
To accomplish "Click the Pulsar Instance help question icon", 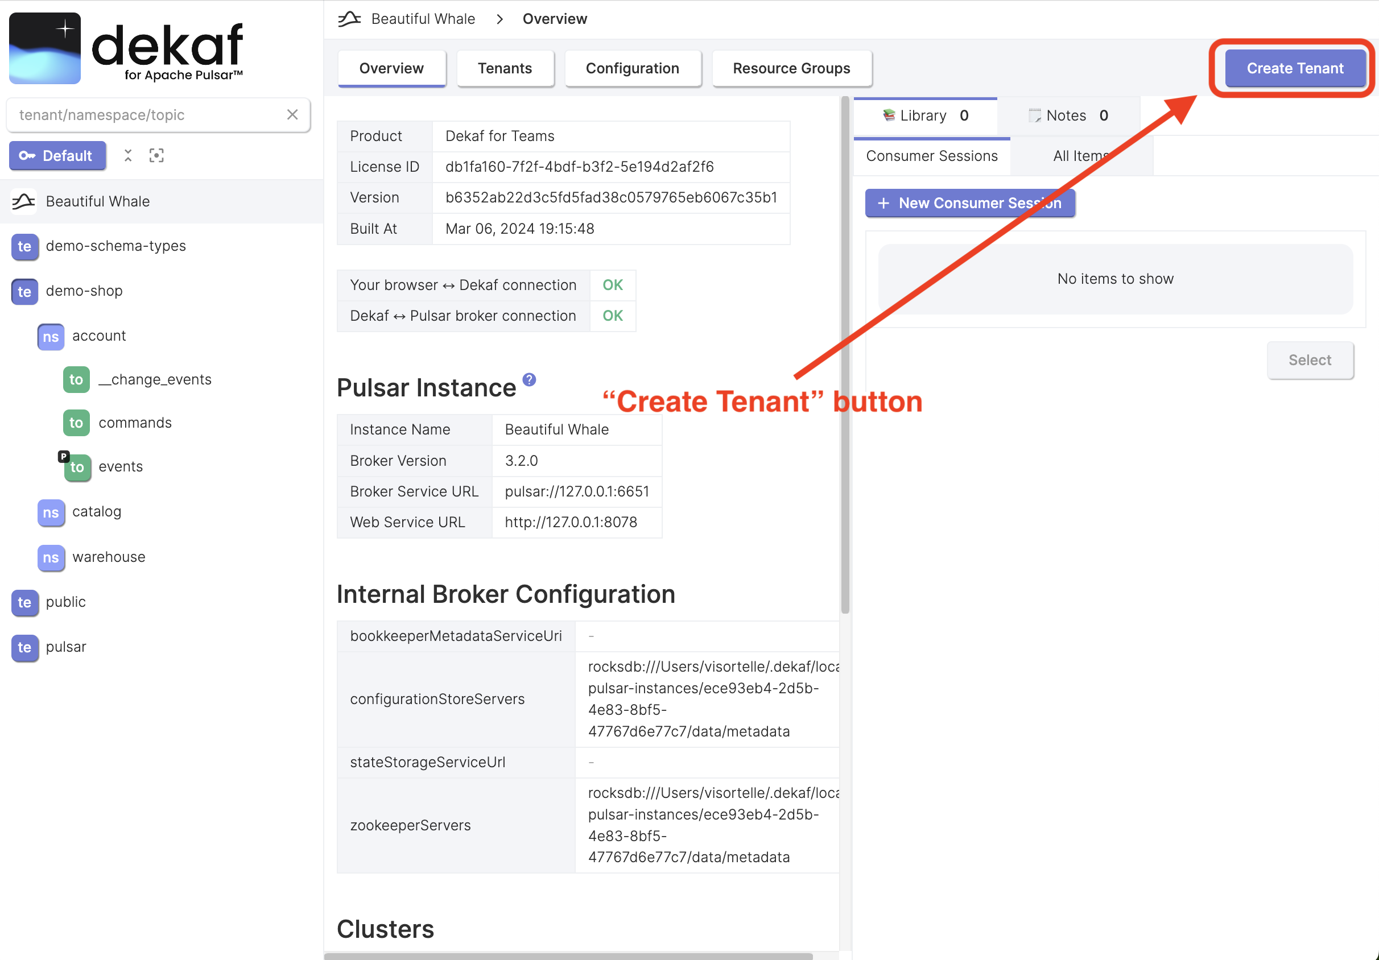I will pos(529,379).
